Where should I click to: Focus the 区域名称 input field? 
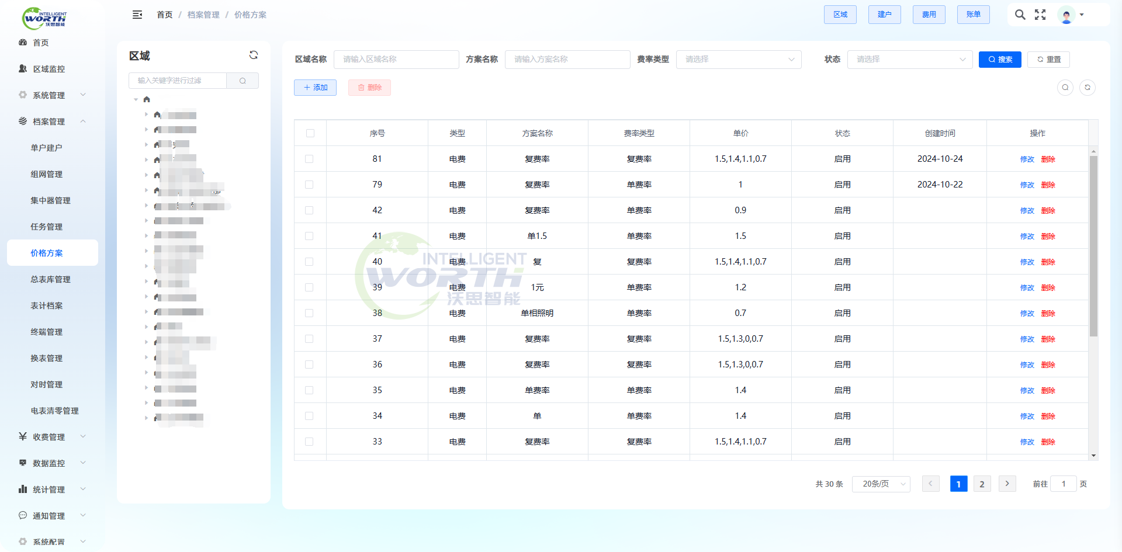396,60
